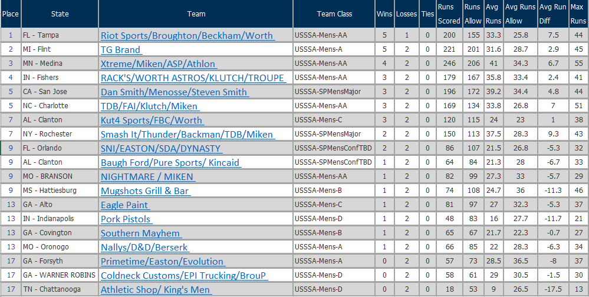Click the Team Class column header

[x=334, y=14]
